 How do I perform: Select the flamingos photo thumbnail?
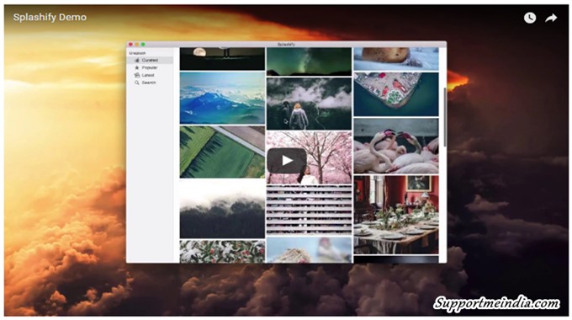[x=396, y=146]
